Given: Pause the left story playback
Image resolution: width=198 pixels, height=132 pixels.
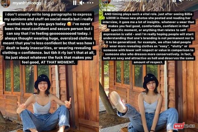Looking at the screenshot, I should point(75,3).
